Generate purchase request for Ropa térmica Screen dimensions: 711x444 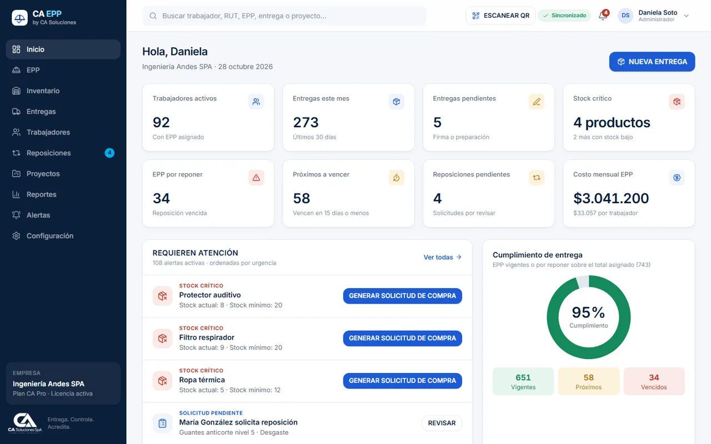(403, 381)
